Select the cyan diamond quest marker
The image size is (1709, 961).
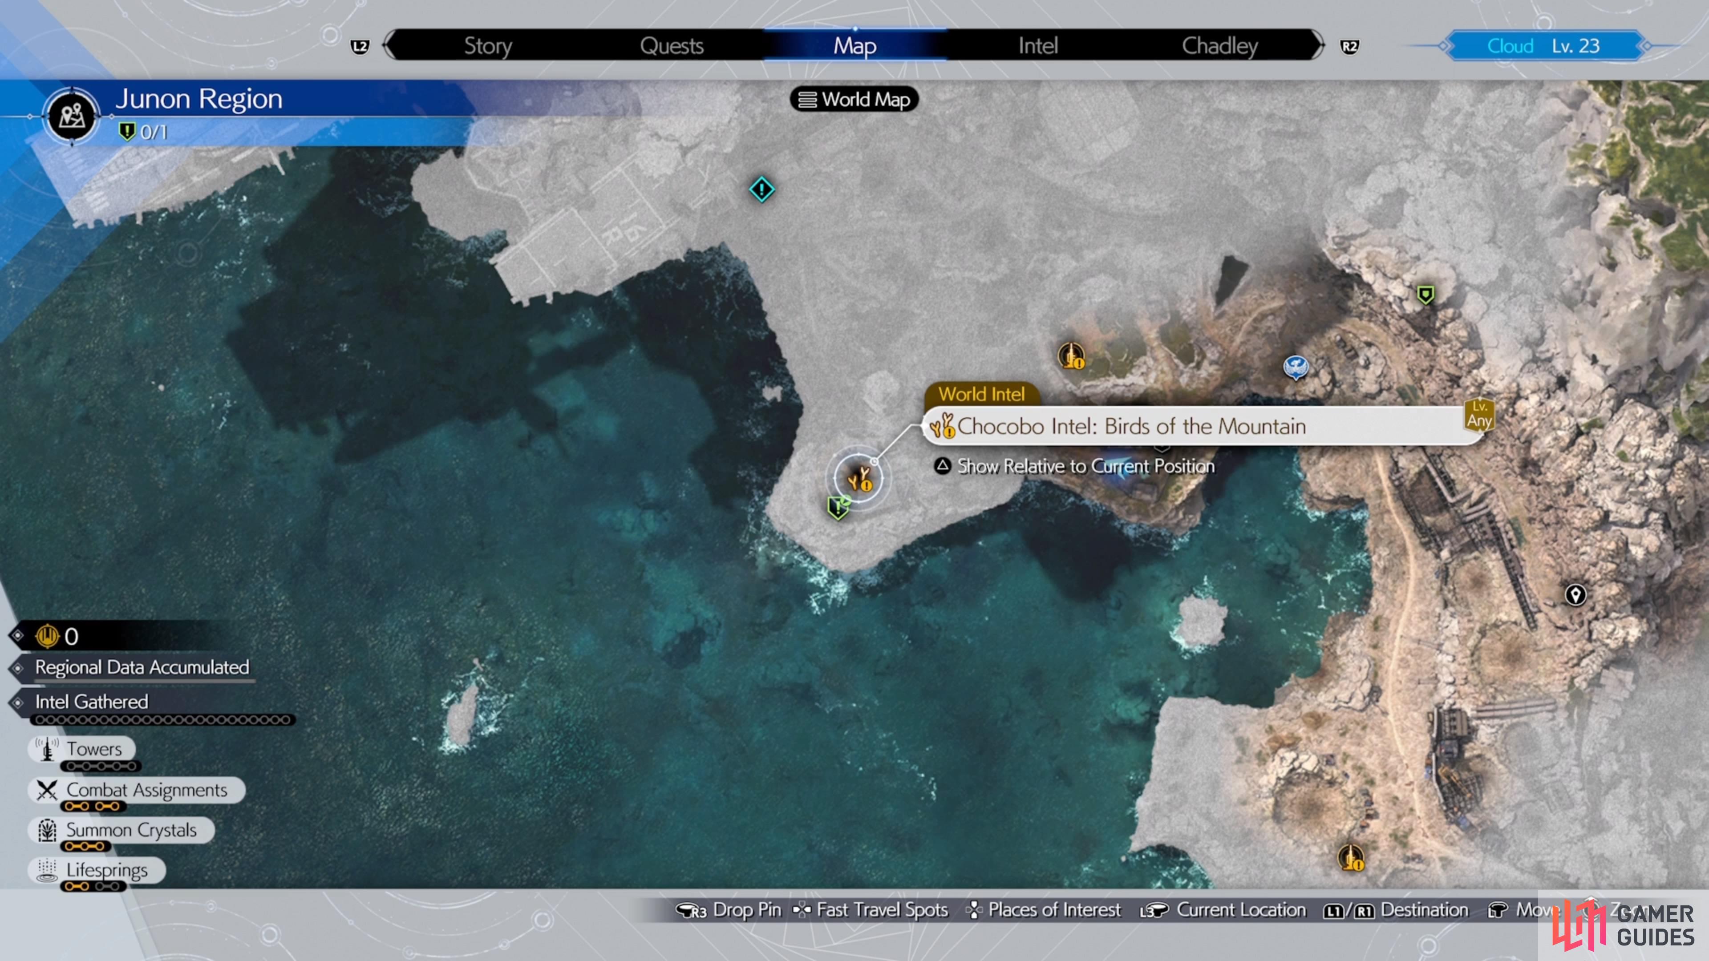click(761, 190)
